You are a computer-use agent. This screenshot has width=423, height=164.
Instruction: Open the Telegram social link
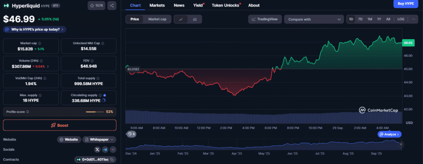click(x=105, y=150)
